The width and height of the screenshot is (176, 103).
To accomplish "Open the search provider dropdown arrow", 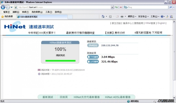I will point(174,7).
